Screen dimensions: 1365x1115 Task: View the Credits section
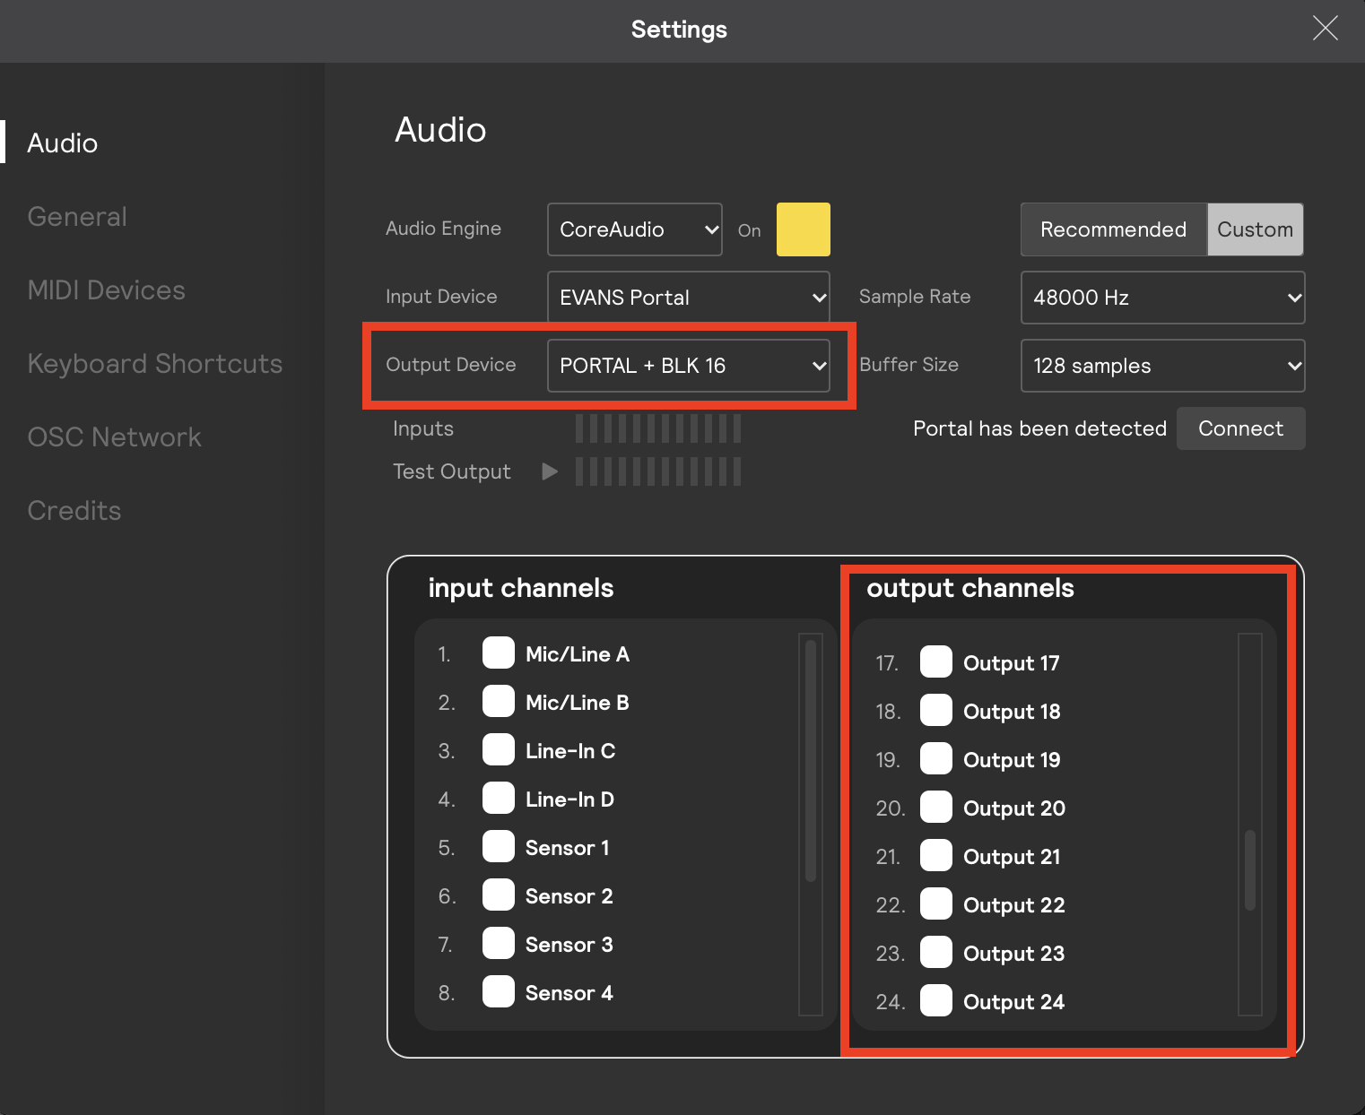74,511
